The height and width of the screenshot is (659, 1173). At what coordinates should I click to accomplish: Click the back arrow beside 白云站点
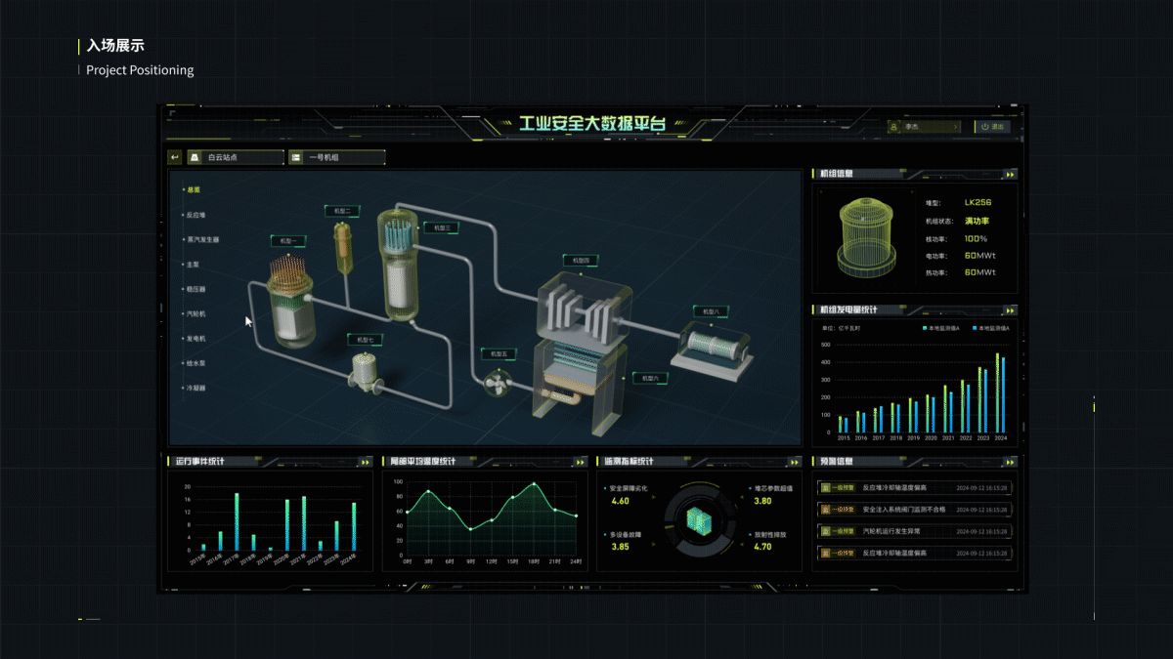pos(175,157)
